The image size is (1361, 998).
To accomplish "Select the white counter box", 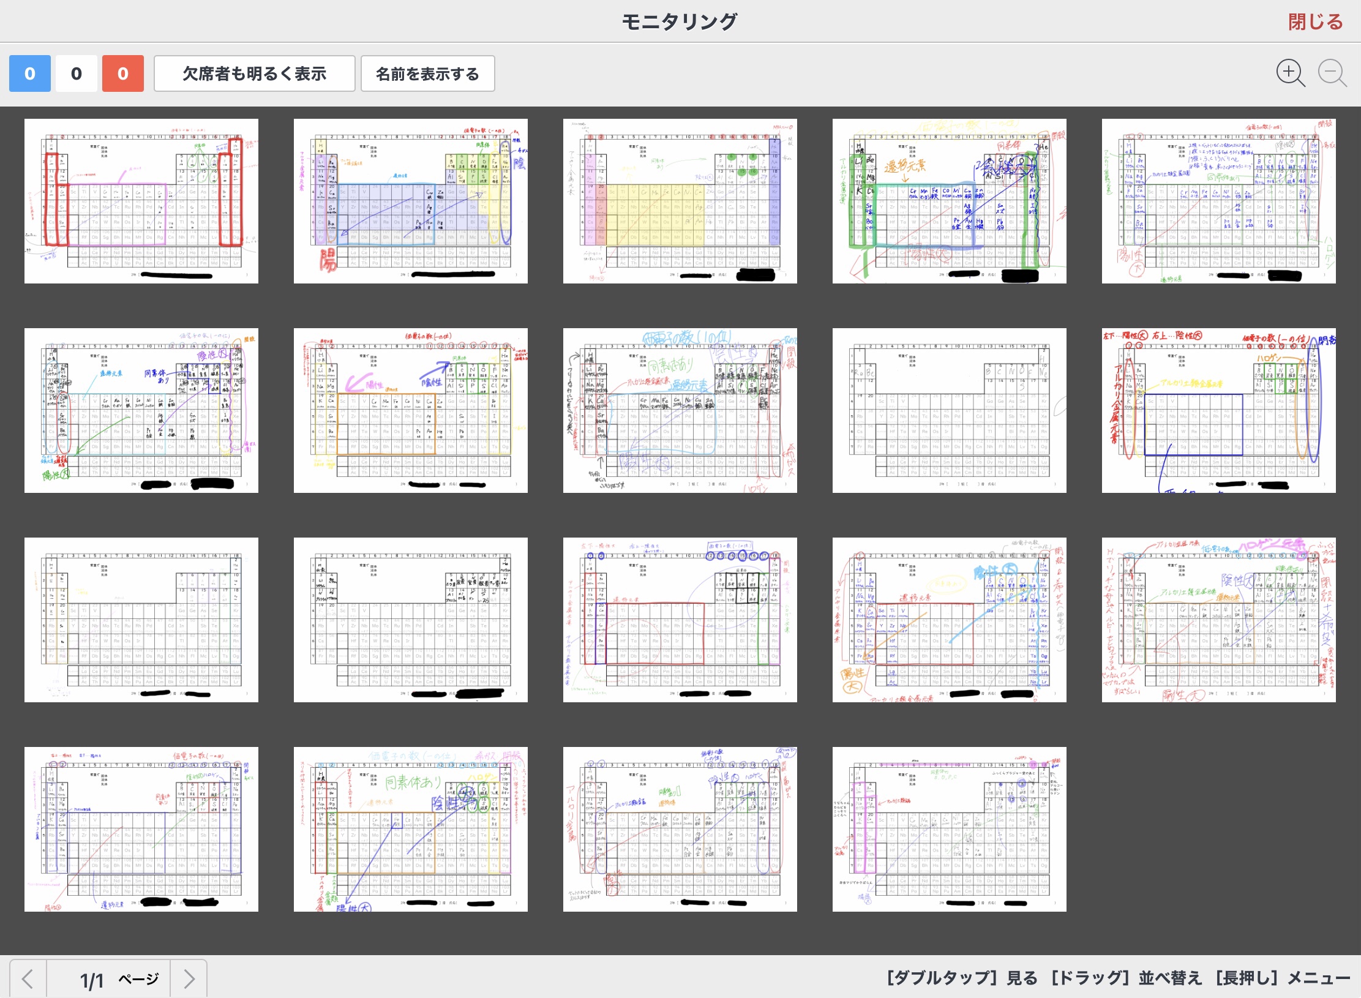I will click(x=76, y=73).
